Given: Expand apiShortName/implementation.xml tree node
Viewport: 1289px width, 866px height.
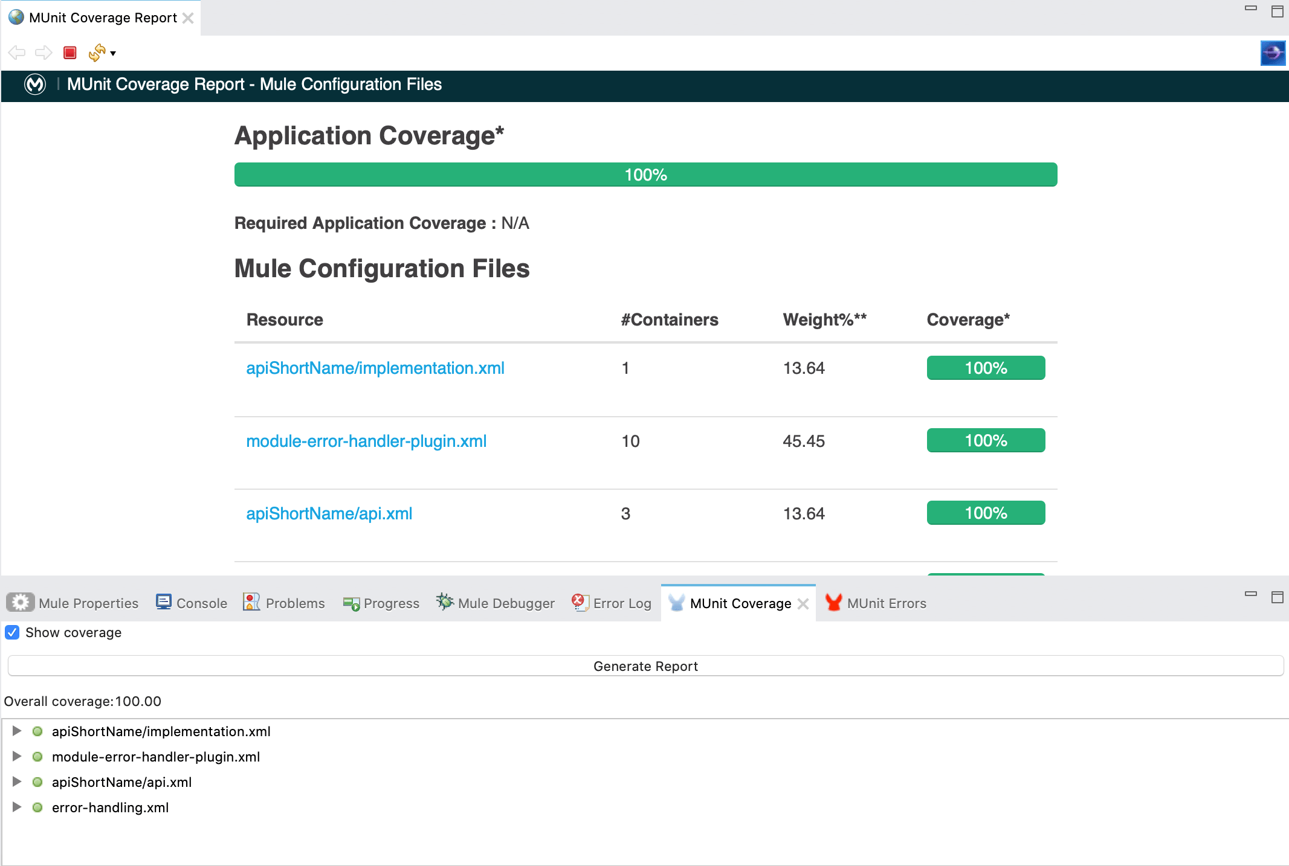Looking at the screenshot, I should (x=17, y=731).
